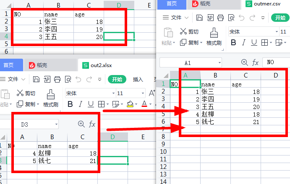The width and height of the screenshot is (290, 184).
Task: Click zoom magnifier beside out2.xlsx formula bar
Action: [x=81, y=124]
